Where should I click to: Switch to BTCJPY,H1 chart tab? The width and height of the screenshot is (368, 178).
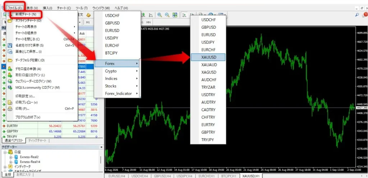click(229, 175)
